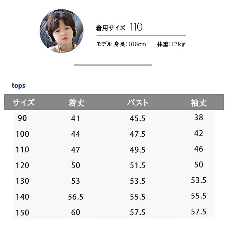Select the worn size value 110 at top
Screen dimensions: 229x229
(136, 27)
